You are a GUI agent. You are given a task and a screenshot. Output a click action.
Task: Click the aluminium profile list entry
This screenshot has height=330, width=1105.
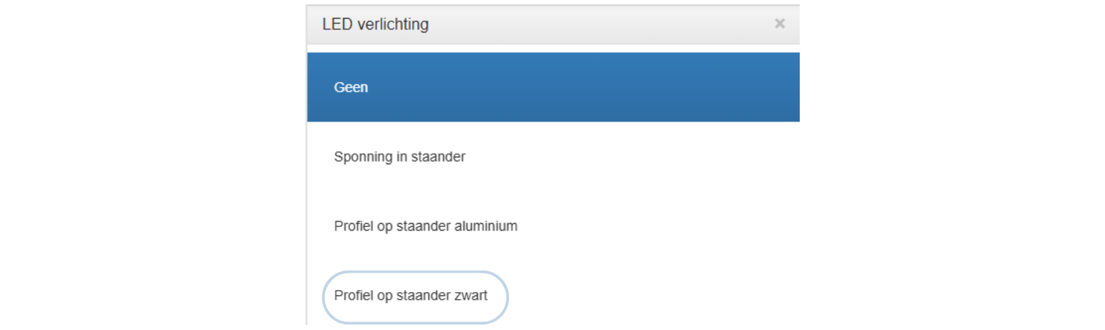pos(425,226)
